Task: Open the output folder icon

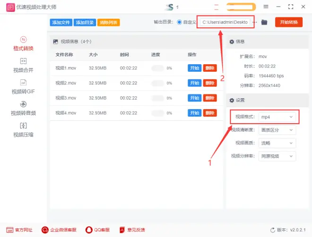Action: pos(264,22)
